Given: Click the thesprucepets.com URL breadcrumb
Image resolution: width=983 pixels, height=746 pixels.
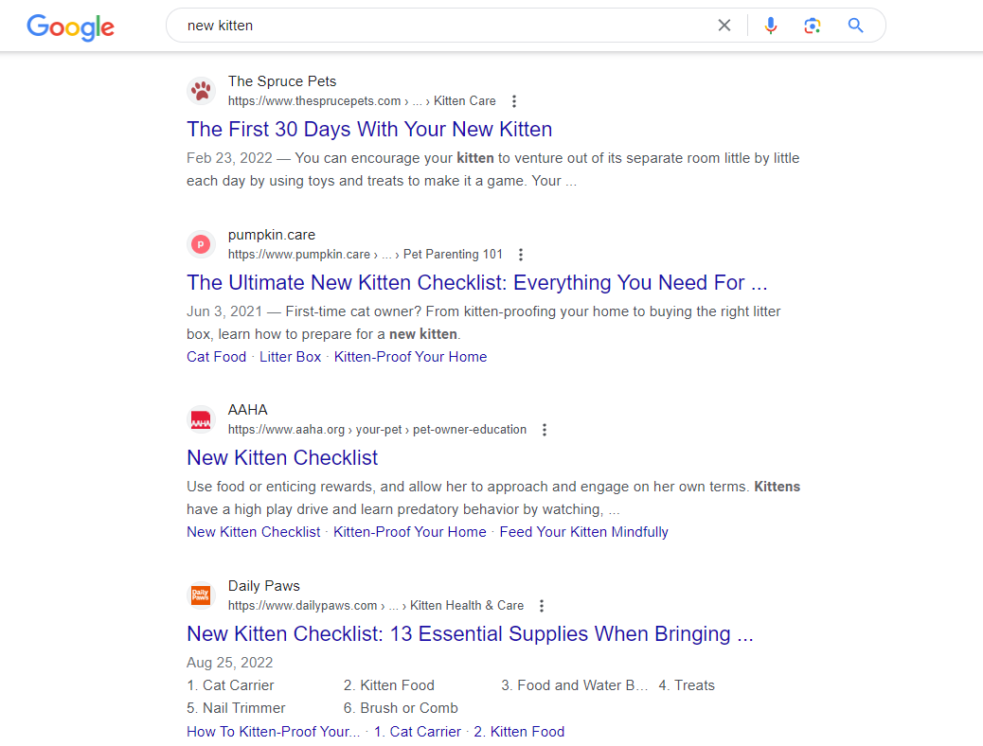Looking at the screenshot, I should [362, 101].
